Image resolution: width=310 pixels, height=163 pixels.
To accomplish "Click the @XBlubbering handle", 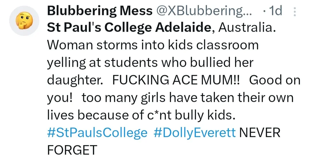I will [204, 11].
